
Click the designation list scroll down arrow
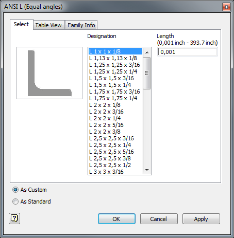(x=147, y=170)
